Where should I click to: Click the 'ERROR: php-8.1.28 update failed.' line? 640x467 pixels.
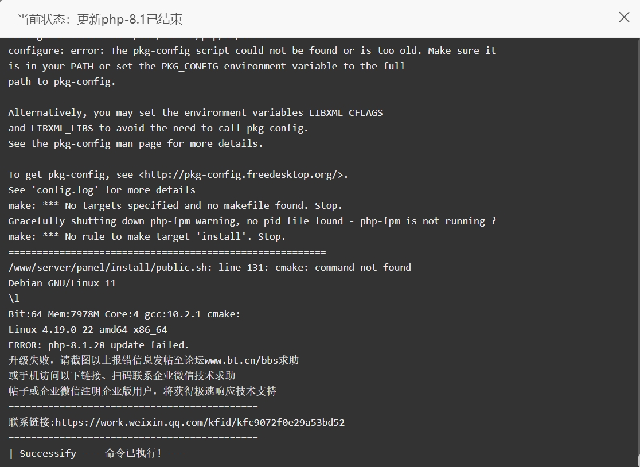pyautogui.click(x=99, y=345)
